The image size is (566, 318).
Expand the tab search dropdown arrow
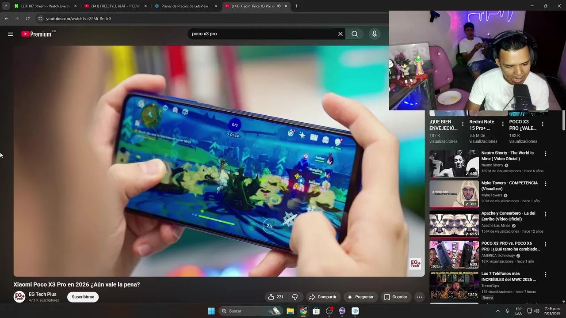tap(6, 6)
